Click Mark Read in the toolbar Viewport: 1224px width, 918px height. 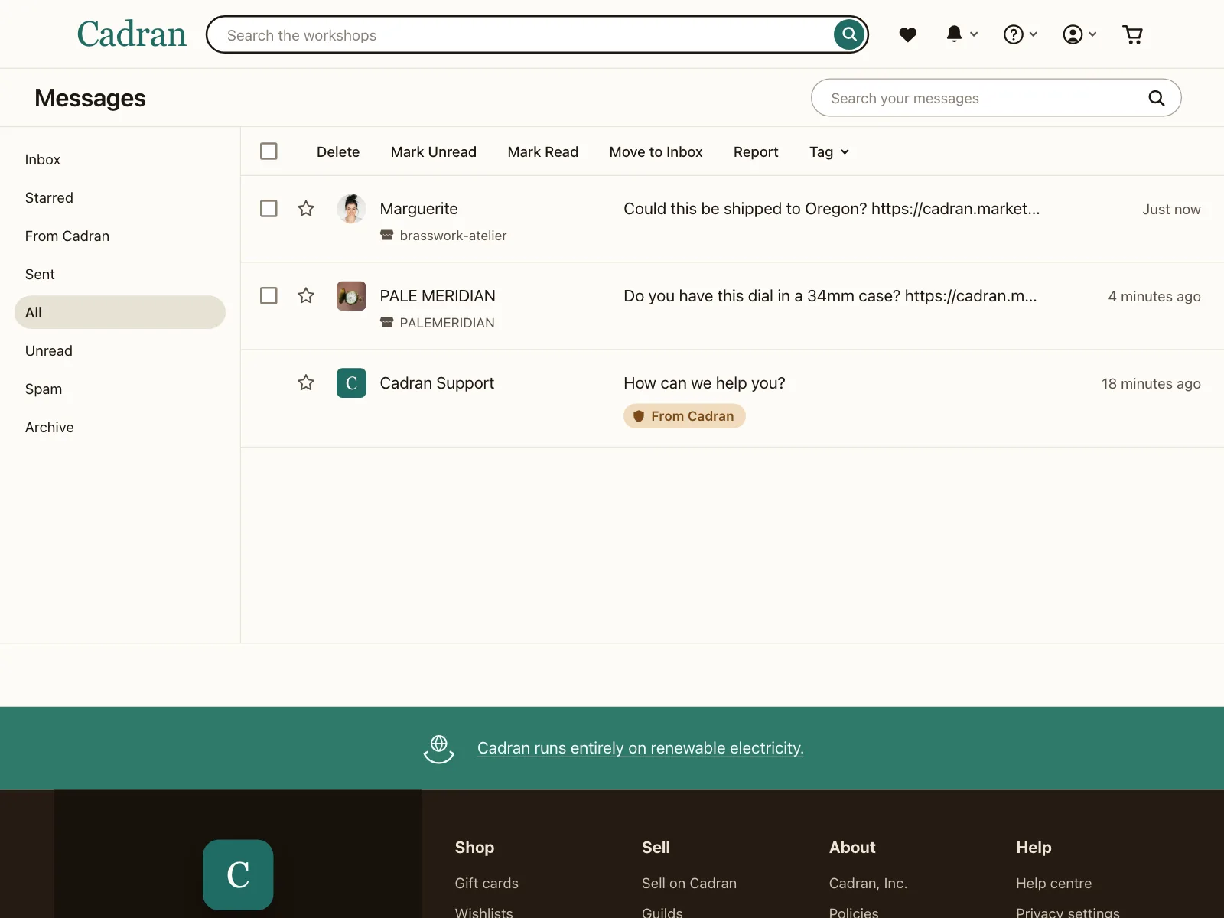tap(543, 152)
